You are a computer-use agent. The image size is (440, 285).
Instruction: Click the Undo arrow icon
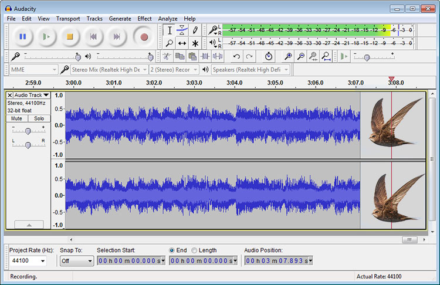point(236,57)
